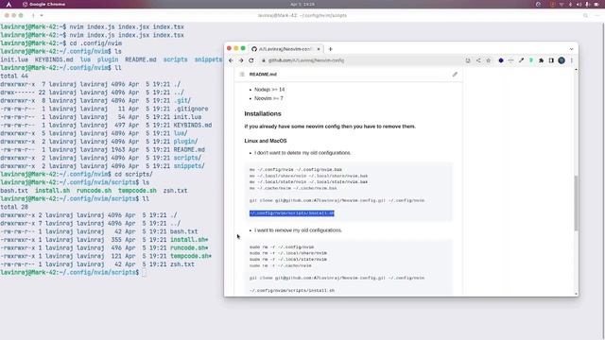Expand the terminal tab dropdown arrow
This screenshot has height=340, width=605.
click(42, 15)
